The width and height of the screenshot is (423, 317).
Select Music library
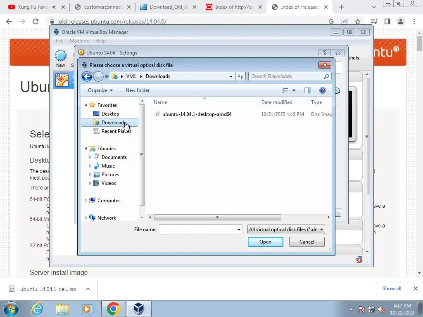click(x=108, y=166)
